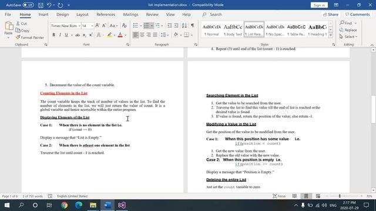
Task: Open the File menu
Action: click(8, 14)
